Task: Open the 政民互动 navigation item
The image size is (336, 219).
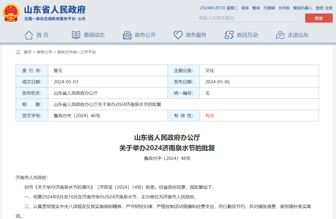Action: [247, 35]
